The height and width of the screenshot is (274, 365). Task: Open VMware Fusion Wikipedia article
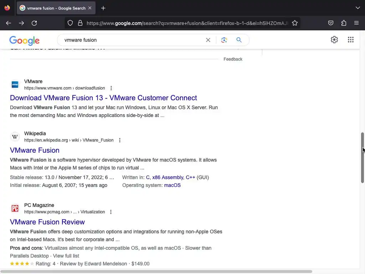coord(35,150)
